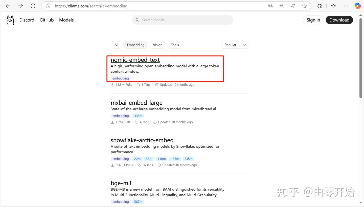Expand the Popular sort dropdown

(235, 45)
